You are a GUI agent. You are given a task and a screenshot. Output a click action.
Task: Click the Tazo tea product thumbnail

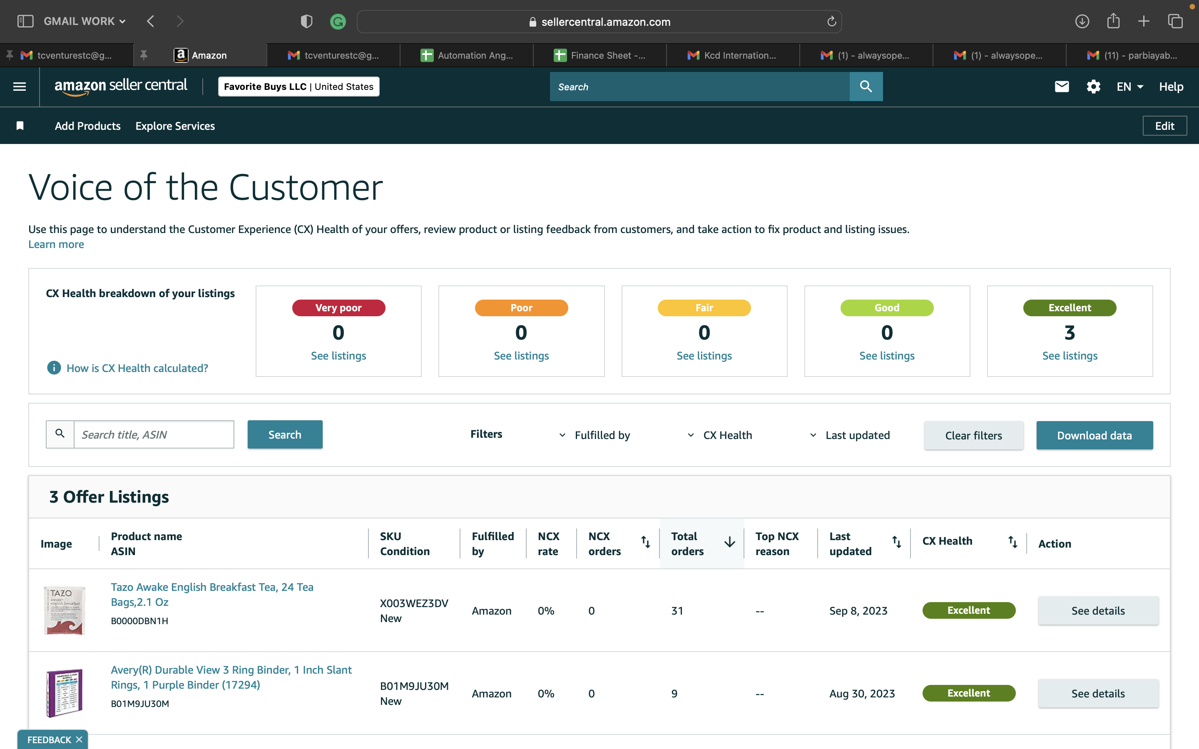[x=65, y=610]
